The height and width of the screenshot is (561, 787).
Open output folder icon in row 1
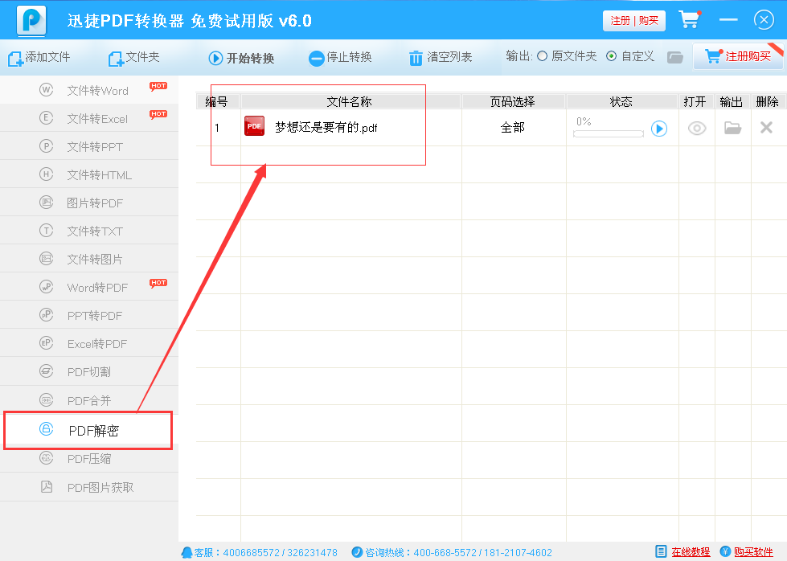tap(733, 128)
